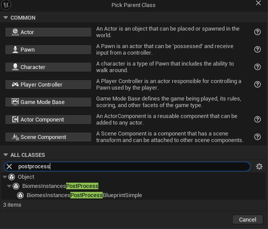
Task: Select BiomesInstancesPostProcessBlueprintSimple class
Action: (84, 195)
